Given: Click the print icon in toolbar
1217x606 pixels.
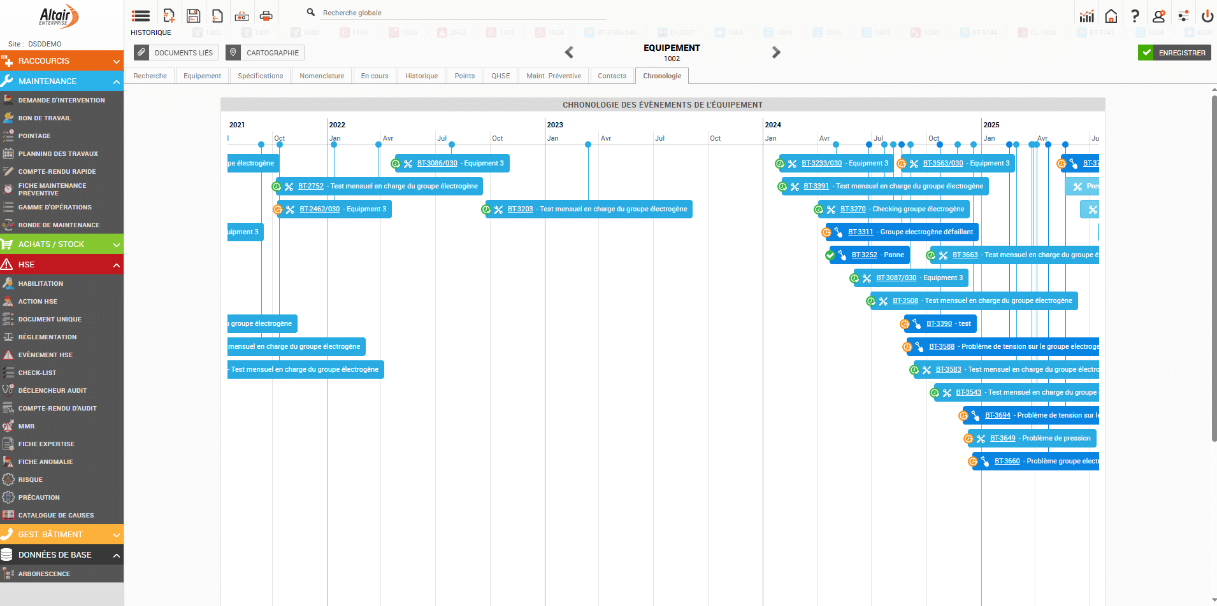Looking at the screenshot, I should pyautogui.click(x=266, y=16).
